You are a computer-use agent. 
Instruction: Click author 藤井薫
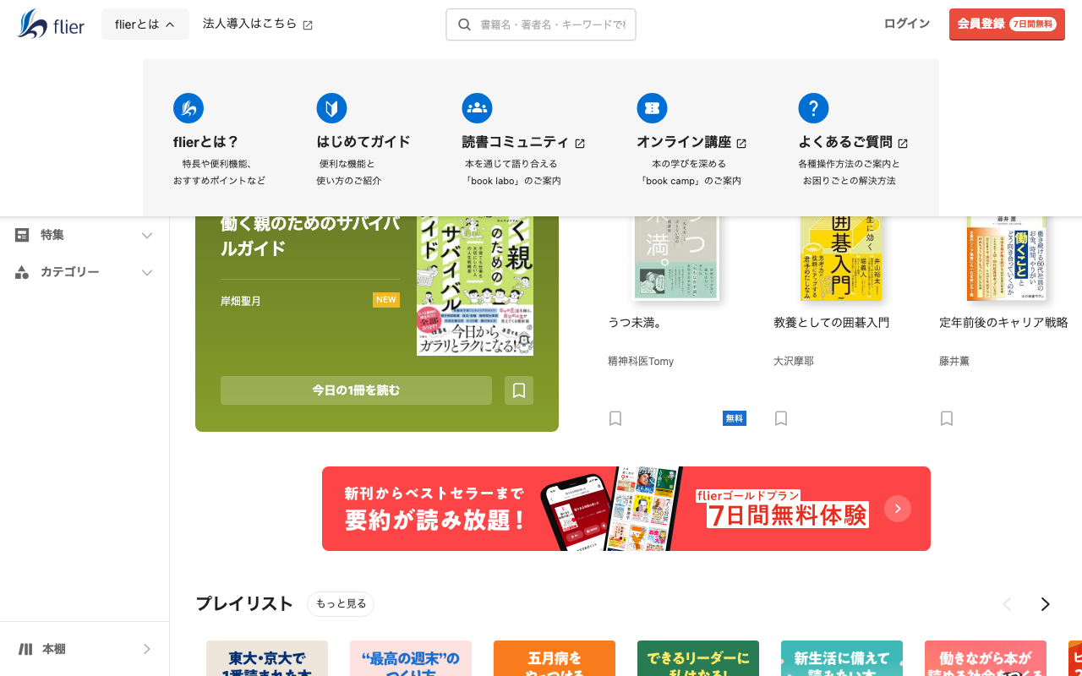[x=954, y=361]
